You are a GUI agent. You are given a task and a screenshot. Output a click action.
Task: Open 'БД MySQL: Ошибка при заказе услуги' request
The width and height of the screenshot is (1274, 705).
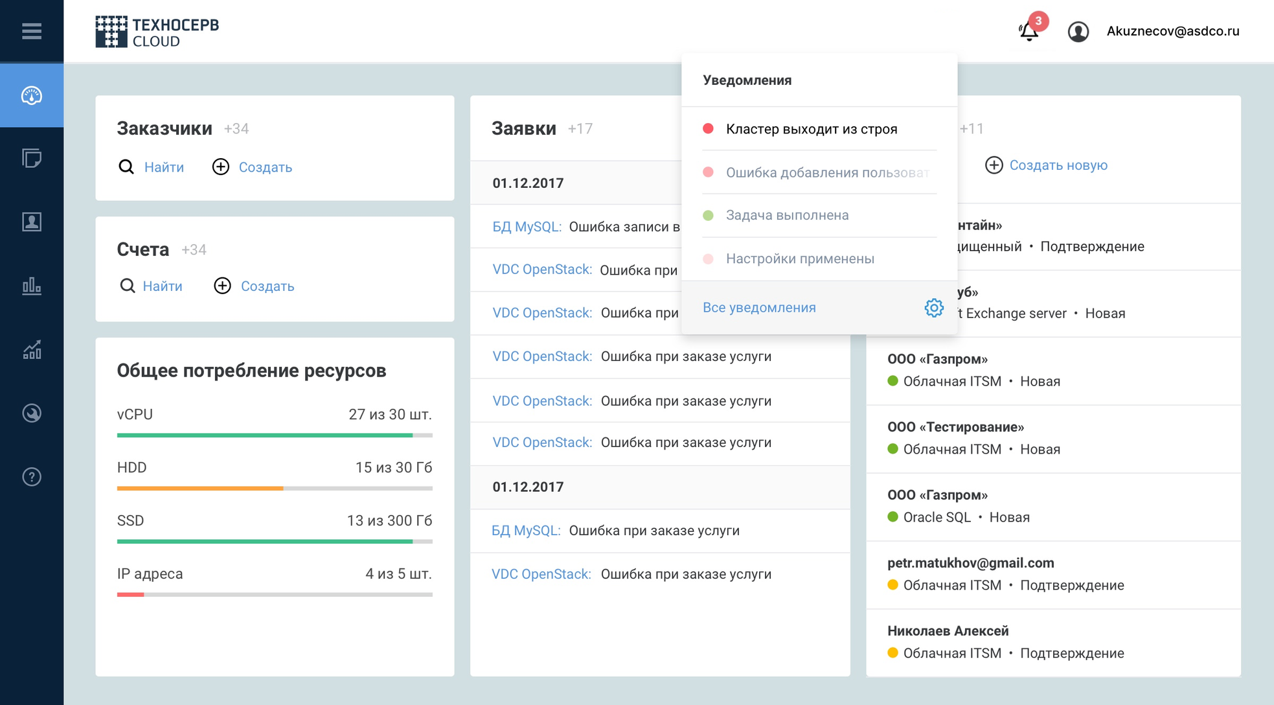coord(615,531)
